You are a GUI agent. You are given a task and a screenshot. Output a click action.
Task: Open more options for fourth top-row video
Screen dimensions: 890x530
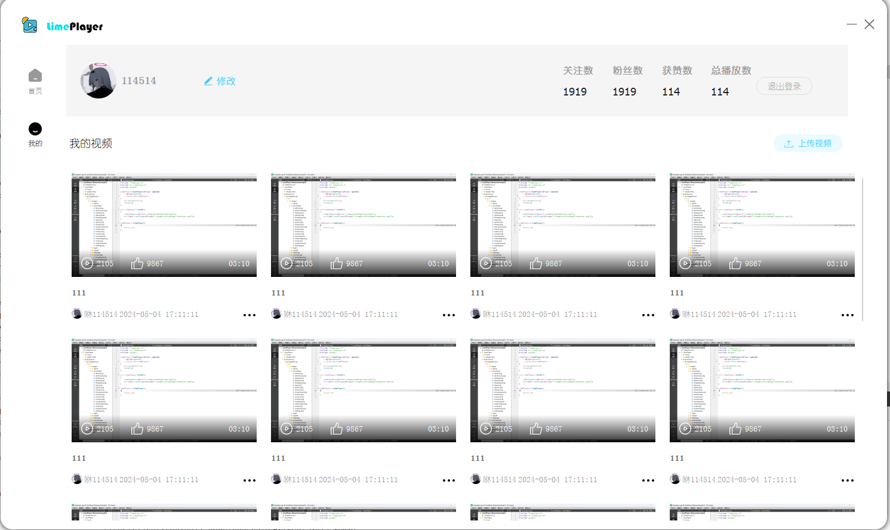848,315
